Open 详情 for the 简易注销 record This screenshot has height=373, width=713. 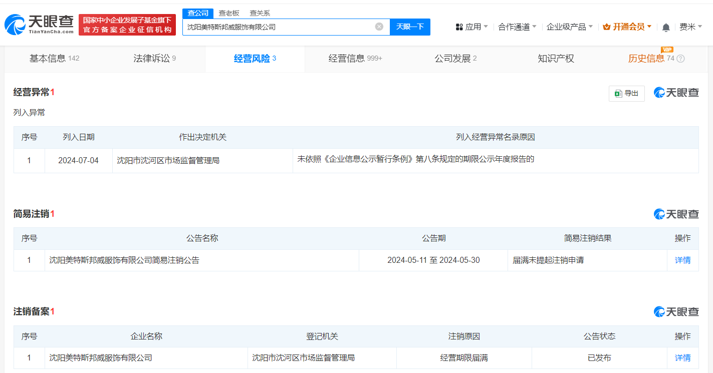point(682,260)
